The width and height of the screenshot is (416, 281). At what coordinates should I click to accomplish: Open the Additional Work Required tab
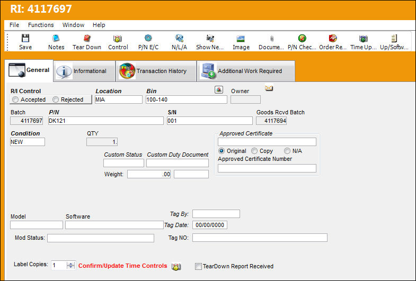tap(246, 71)
